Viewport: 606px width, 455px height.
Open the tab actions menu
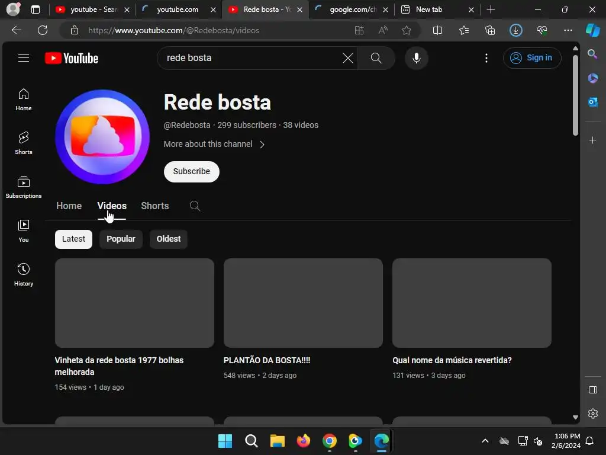click(x=36, y=9)
